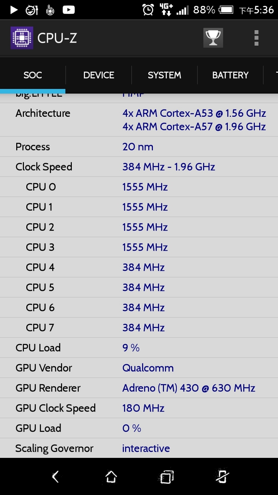Tap the YouTube notification icon in status bar

(x=68, y=10)
